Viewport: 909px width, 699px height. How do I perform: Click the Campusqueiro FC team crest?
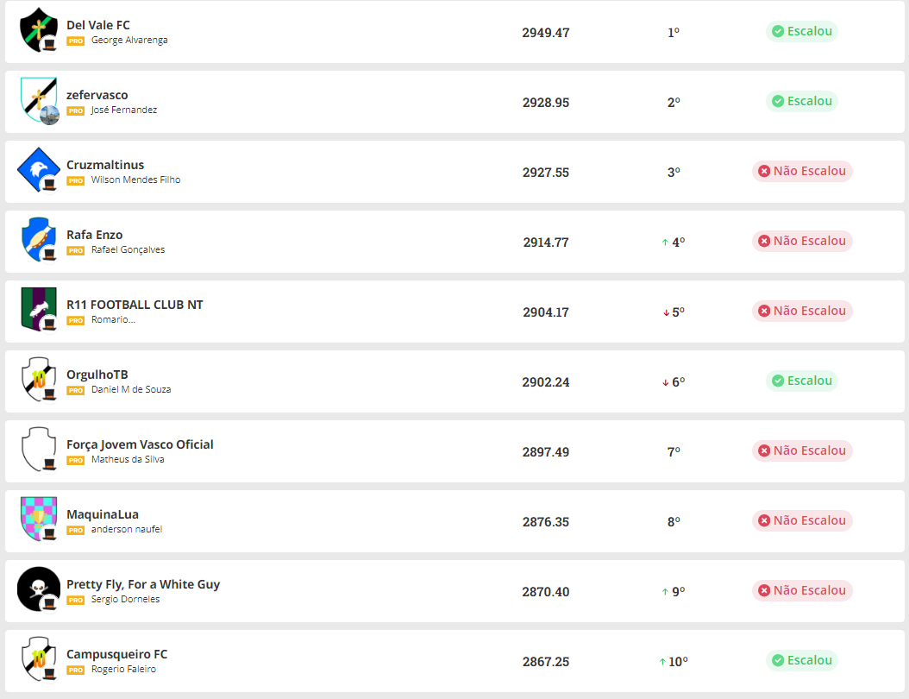pos(38,660)
